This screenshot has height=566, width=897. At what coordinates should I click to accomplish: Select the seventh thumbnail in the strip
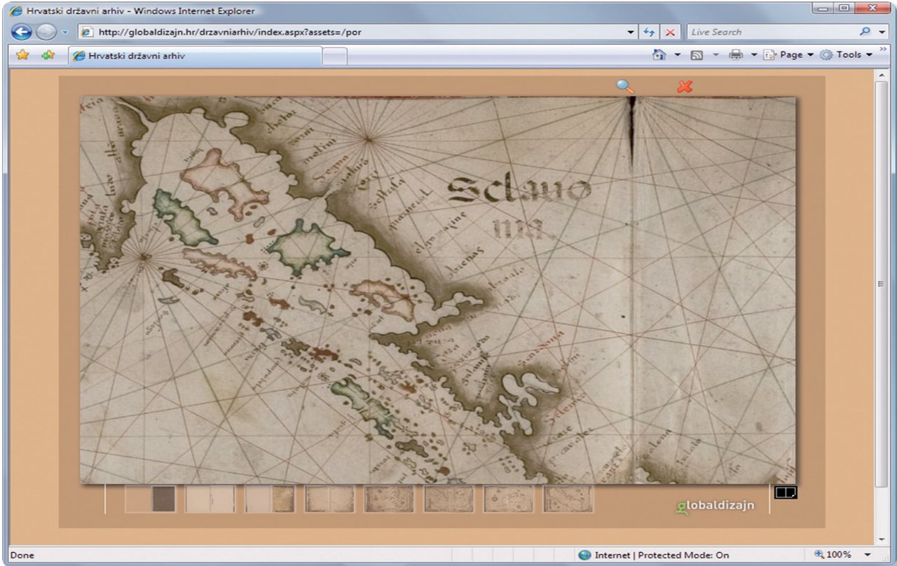tap(509, 499)
